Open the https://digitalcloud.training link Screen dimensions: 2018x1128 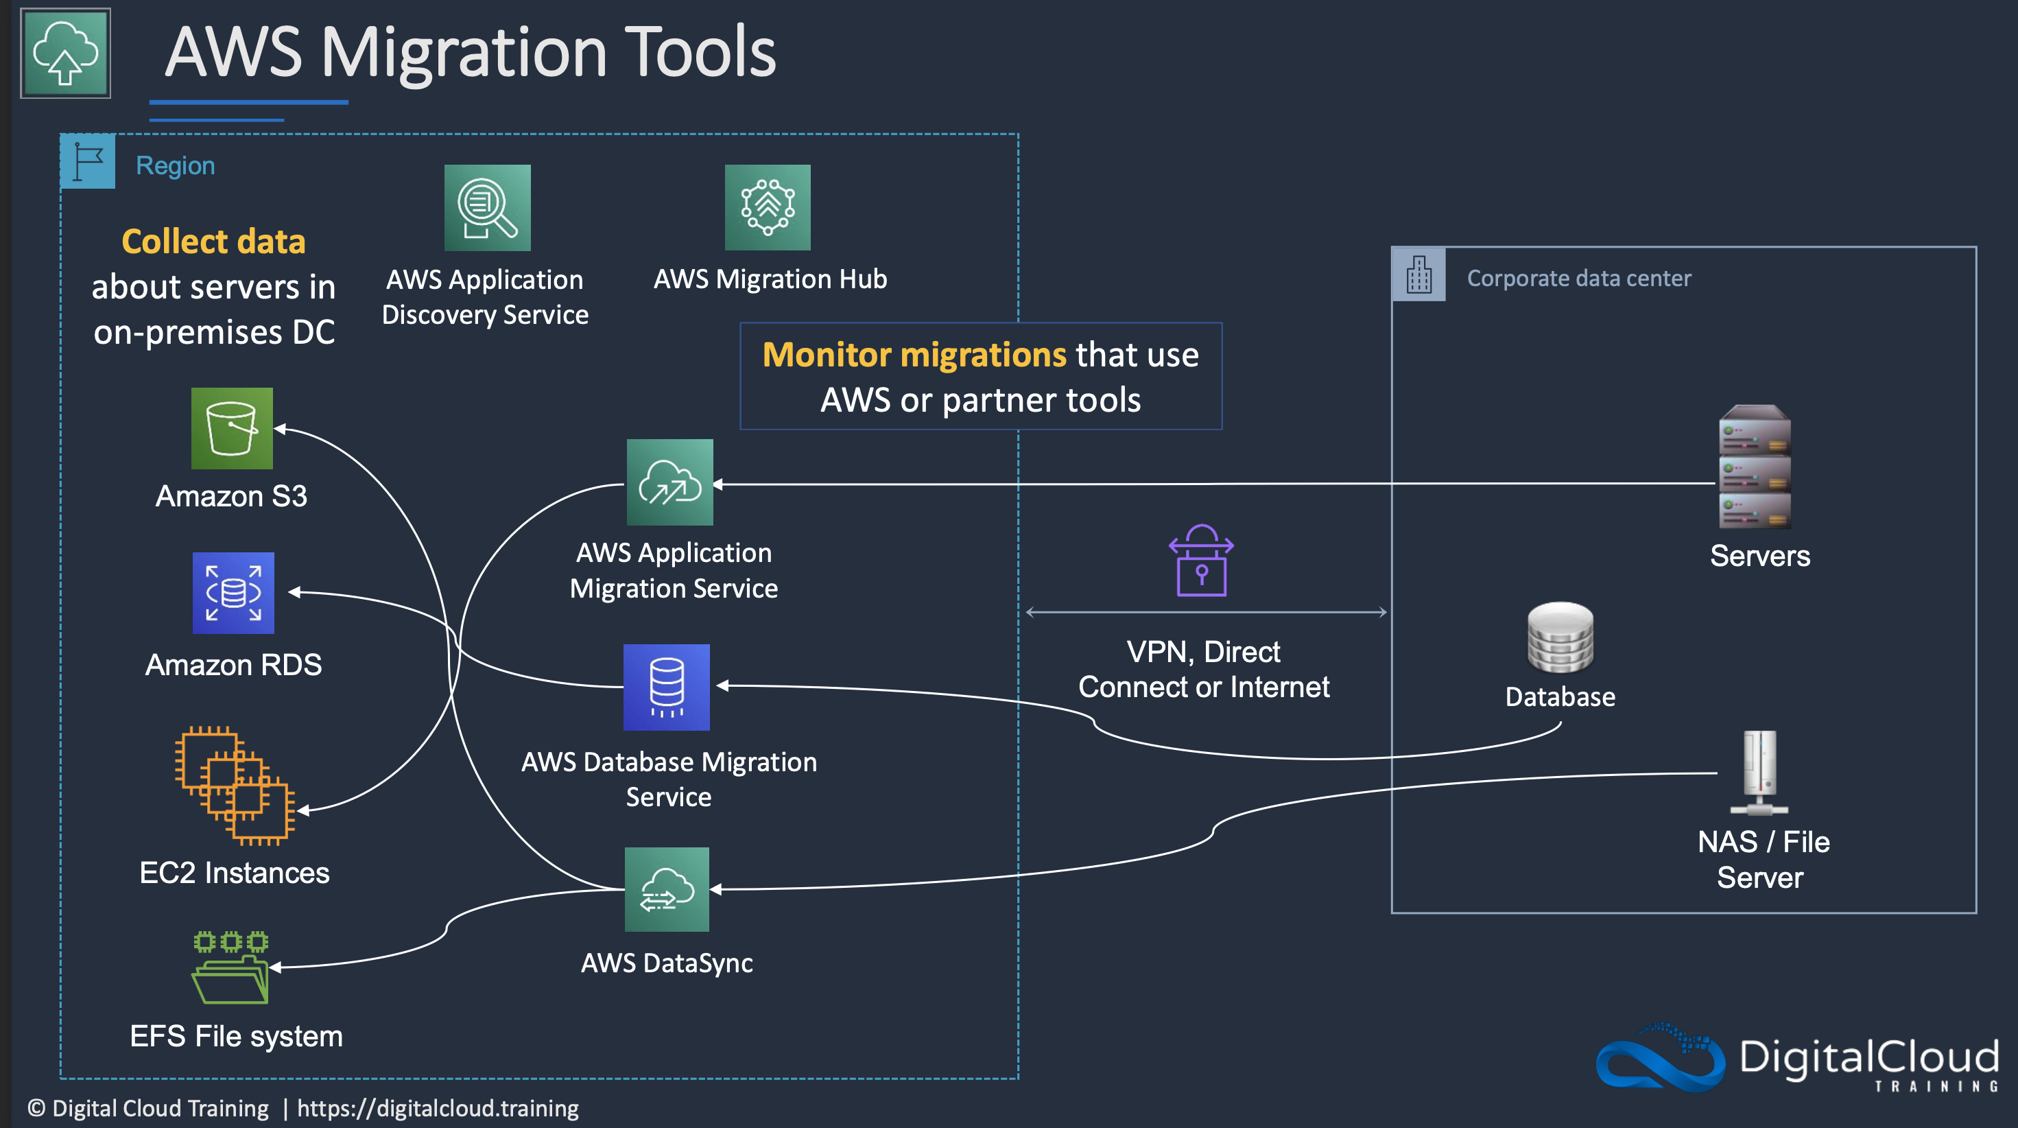pyautogui.click(x=438, y=1108)
